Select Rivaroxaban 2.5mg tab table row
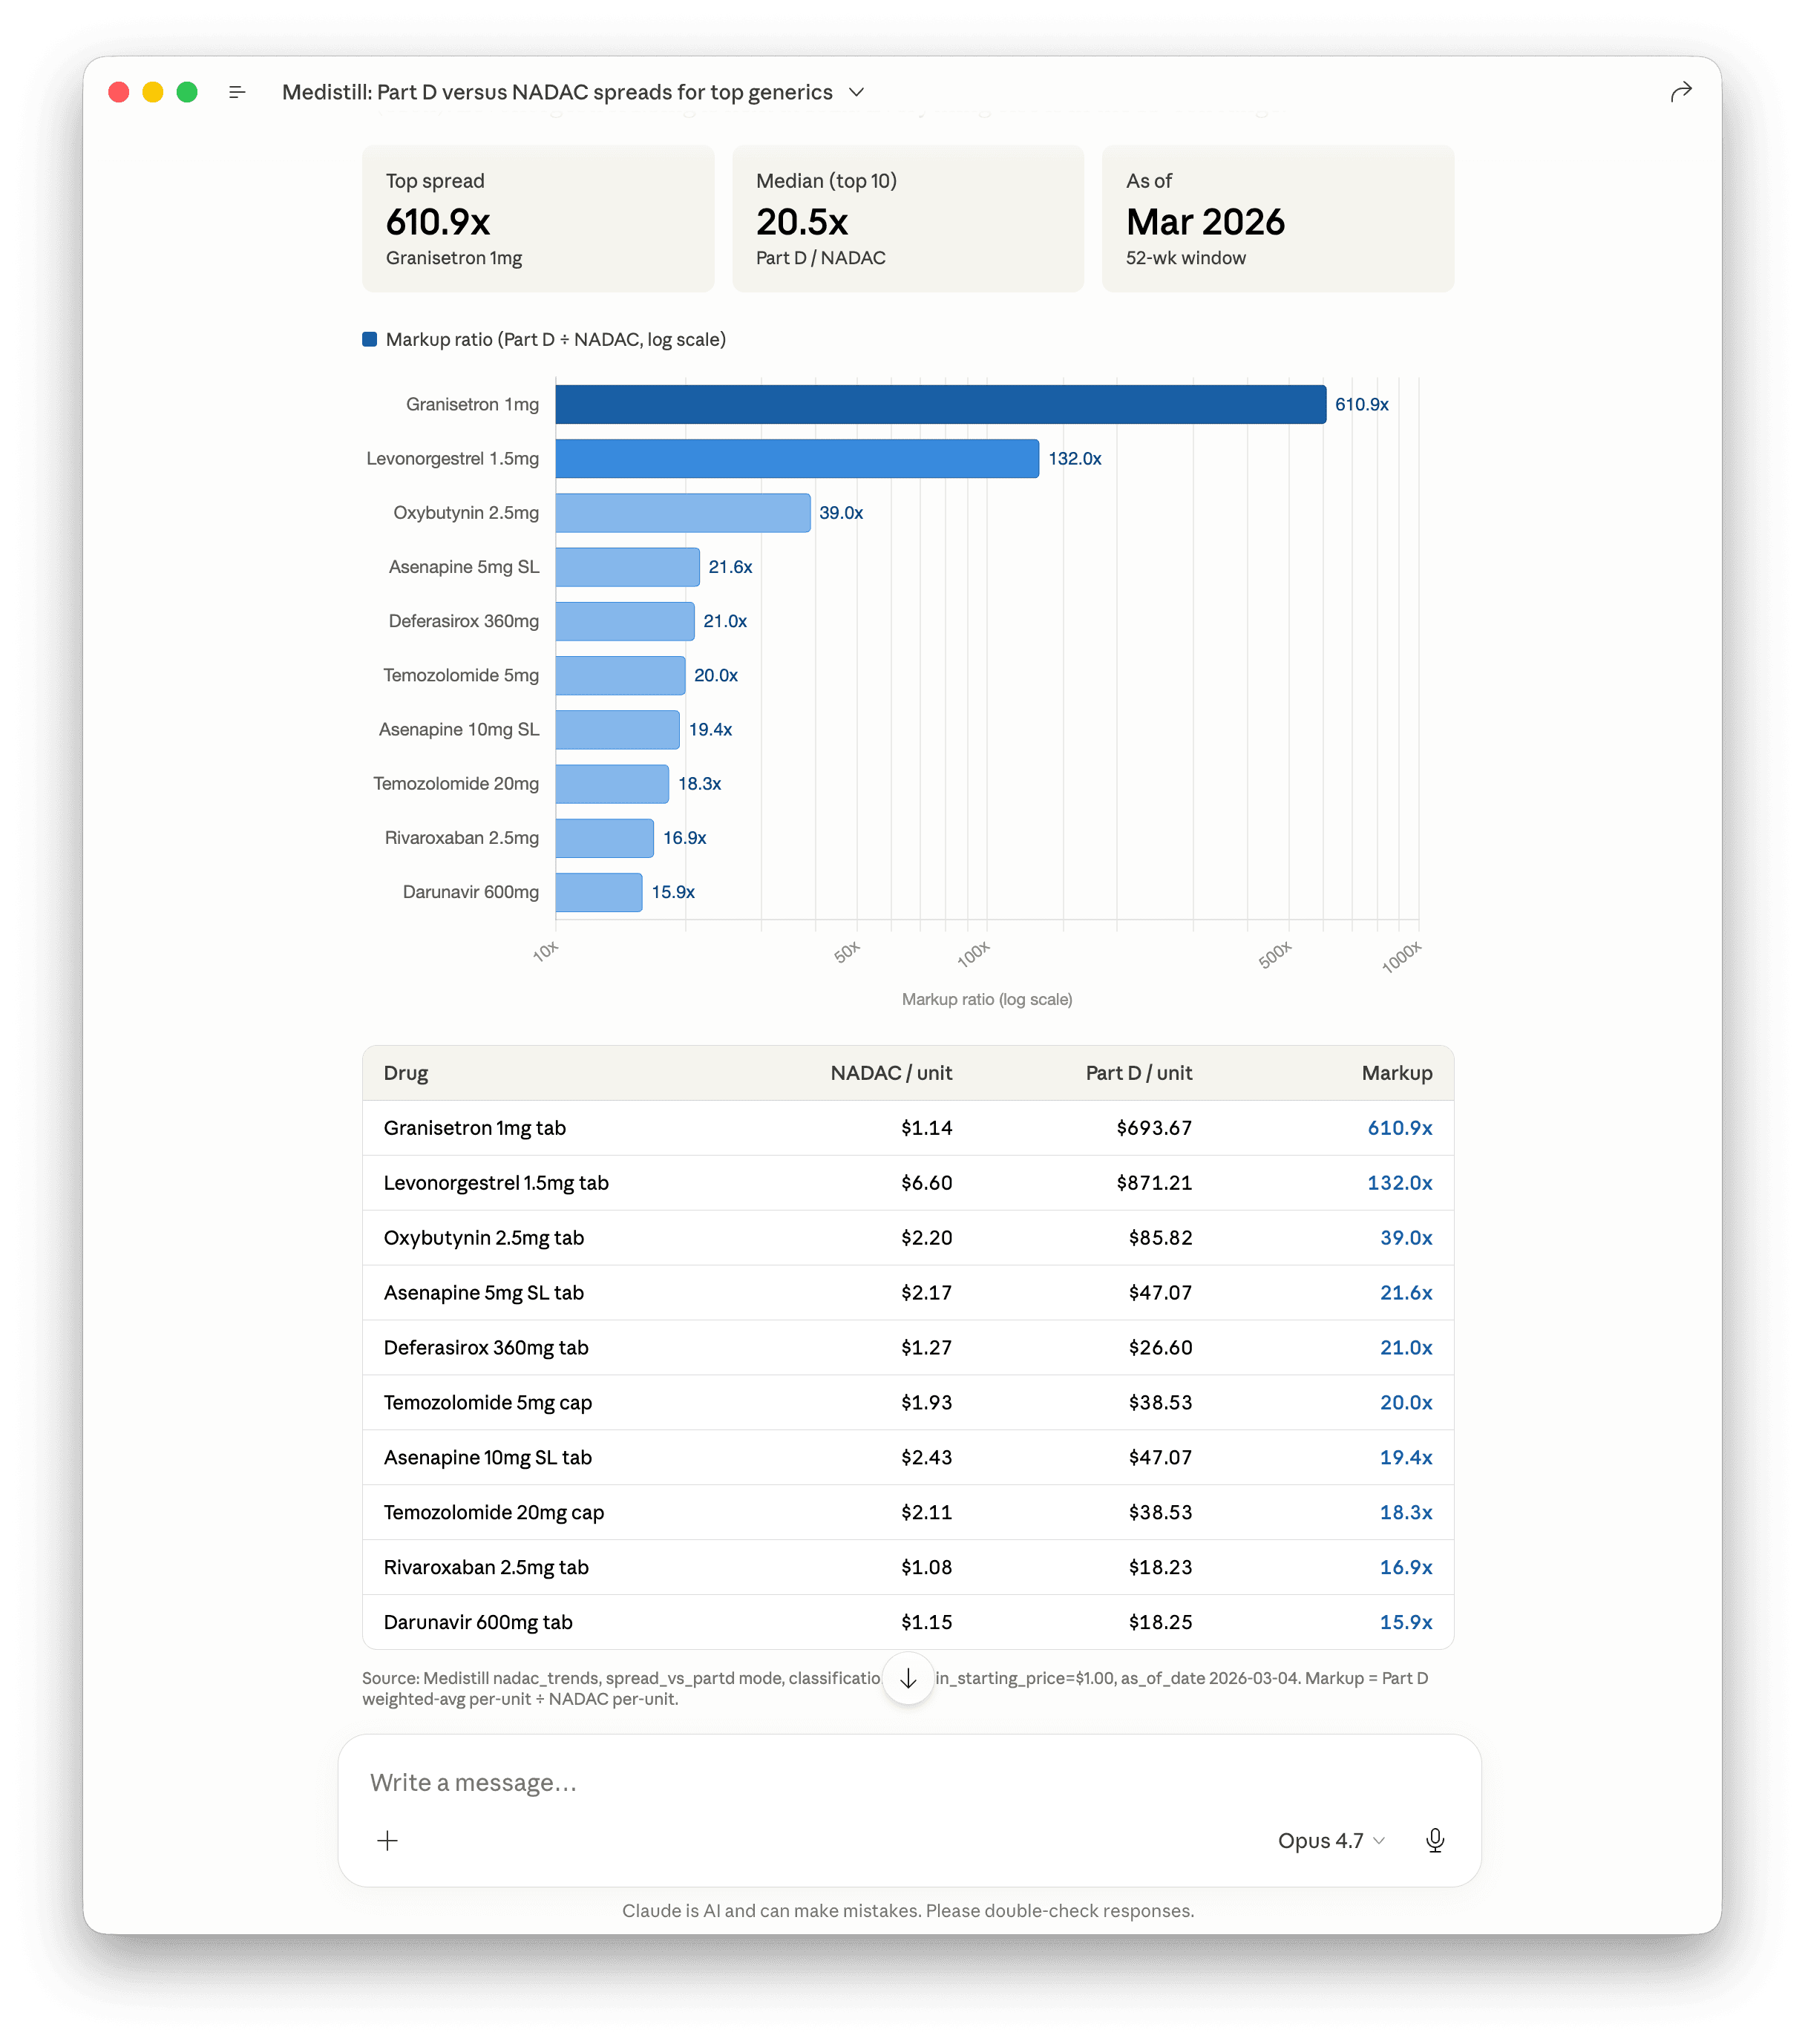The height and width of the screenshot is (2044, 1805). click(x=908, y=1568)
